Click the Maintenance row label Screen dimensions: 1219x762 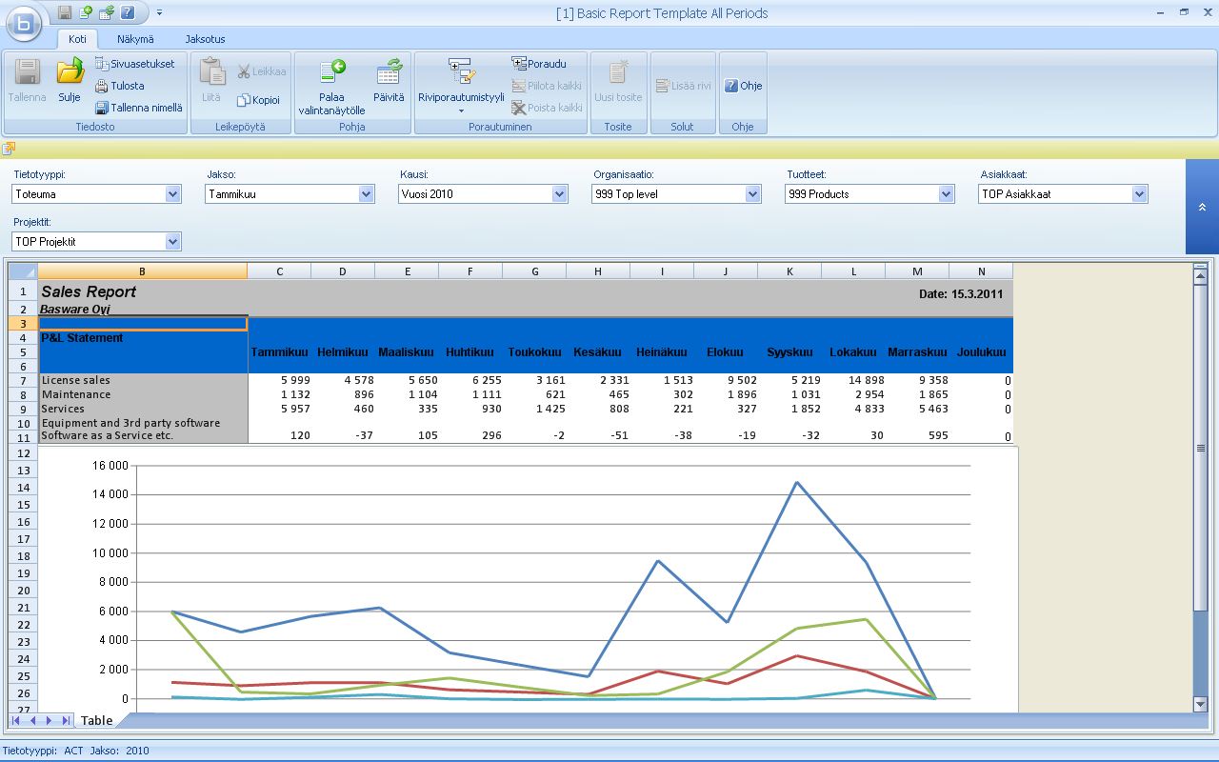tap(76, 394)
